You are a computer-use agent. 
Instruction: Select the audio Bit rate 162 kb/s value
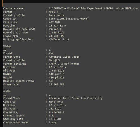point(55,109)
